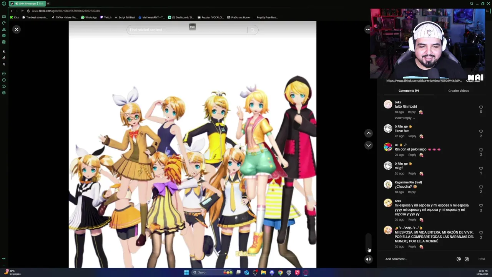Screen dimensions: 492x277
Task: Open GX Corner gamepad icon in sidebar
Action: coord(4,17)
